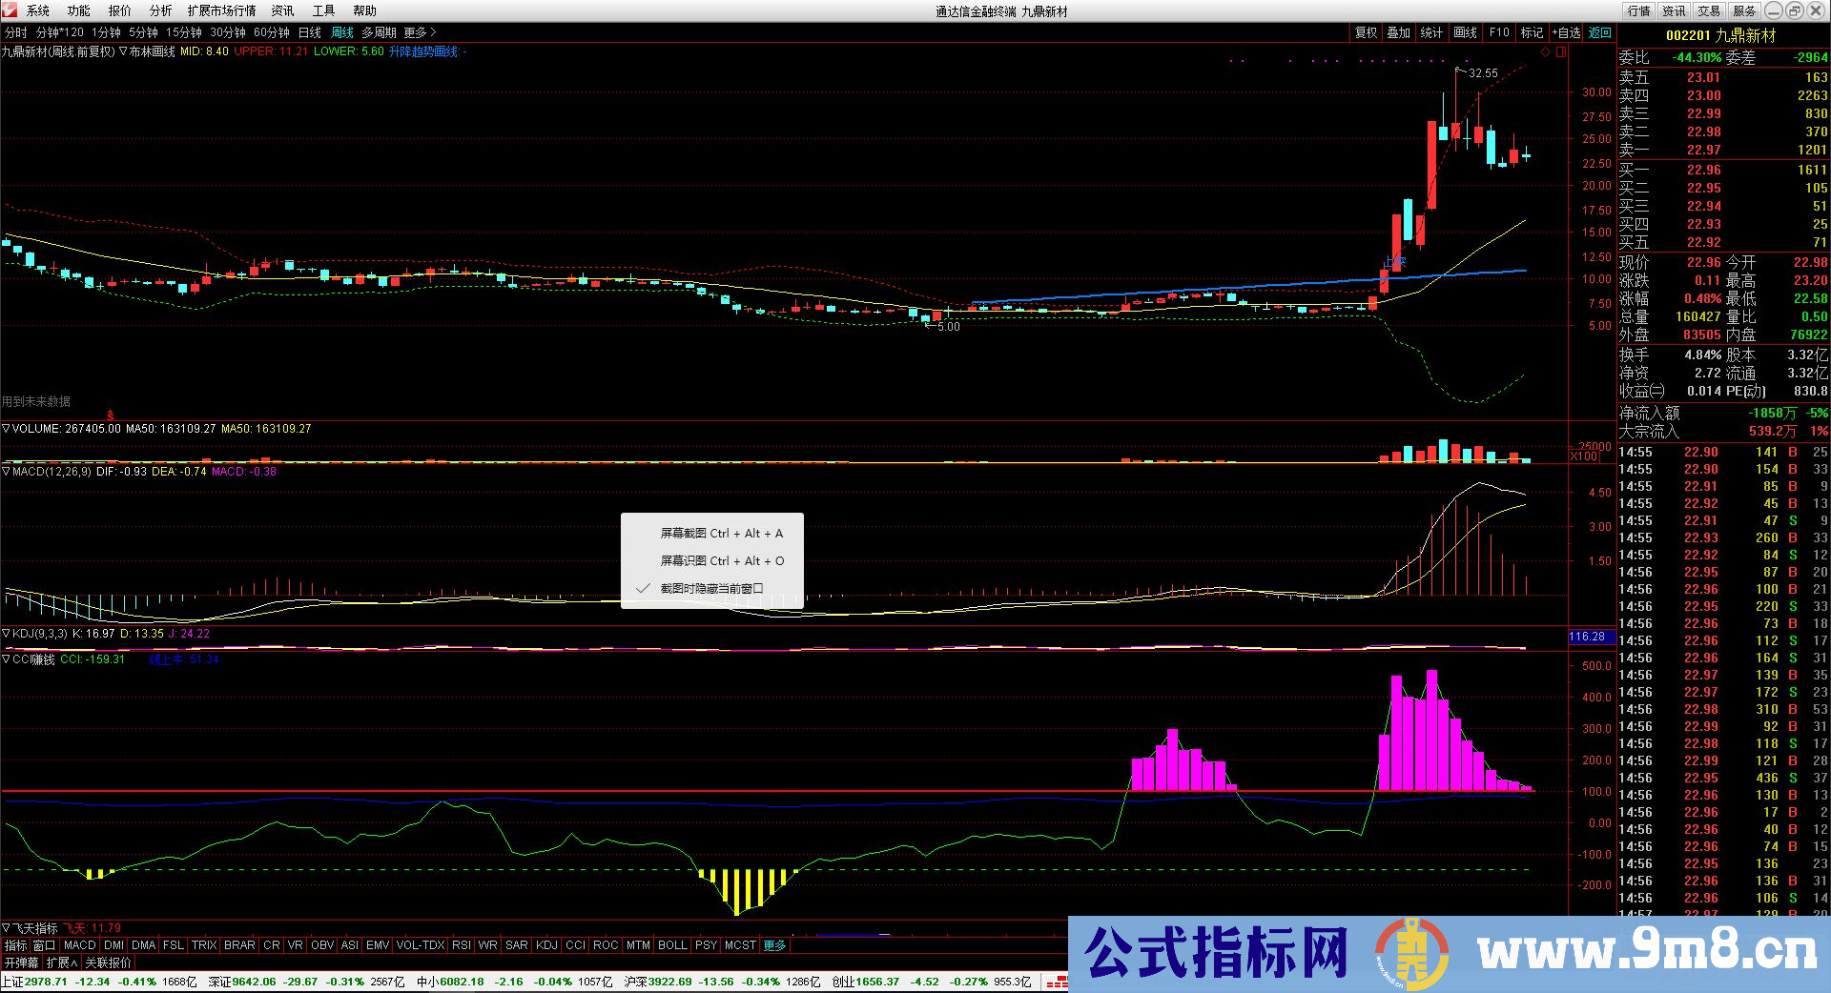Click the red rectangle icon beside the diamond
This screenshot has height=993, width=1831.
click(1561, 52)
